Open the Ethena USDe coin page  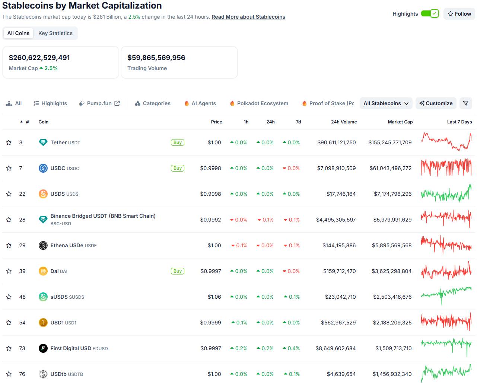pos(73,245)
